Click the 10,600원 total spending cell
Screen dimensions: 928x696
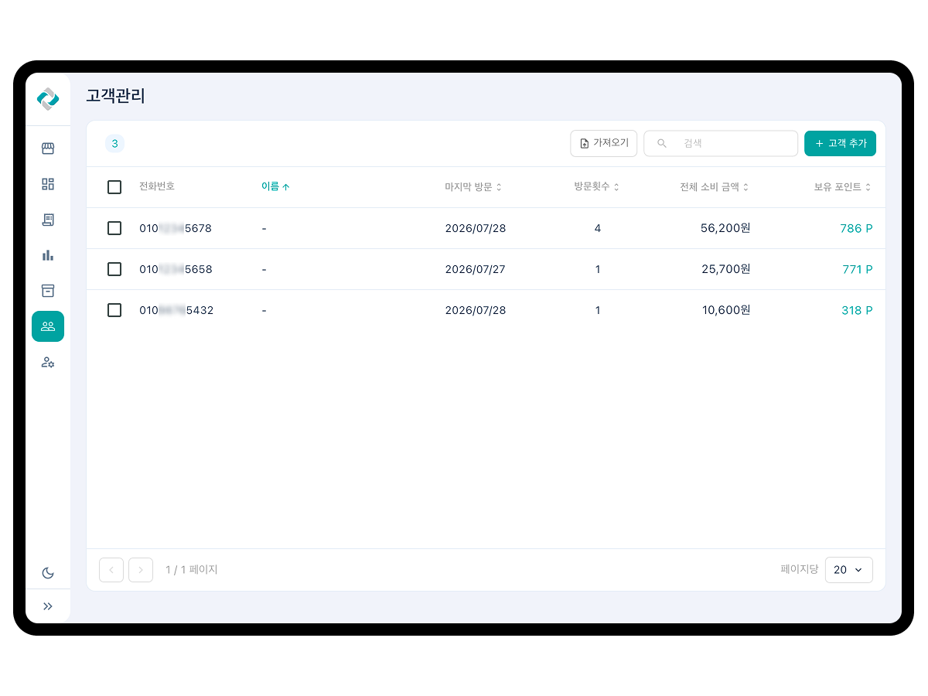726,310
